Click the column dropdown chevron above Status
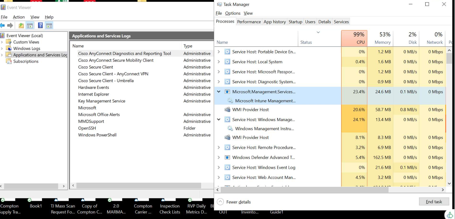 pos(318,32)
